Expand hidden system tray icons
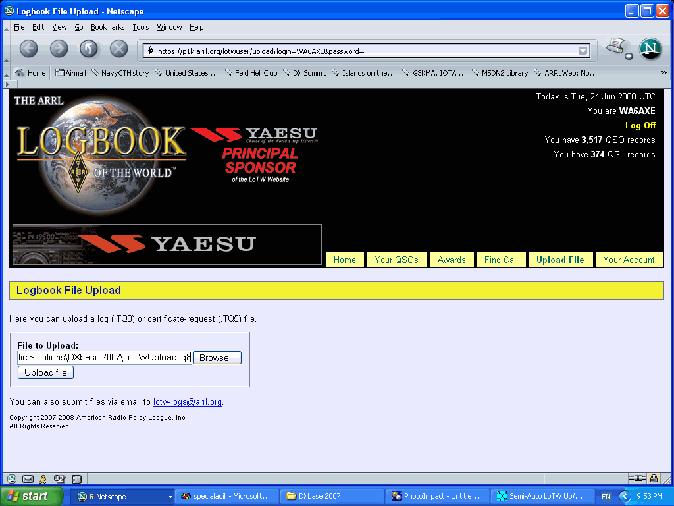Image resolution: width=674 pixels, height=506 pixels. pos(625,497)
